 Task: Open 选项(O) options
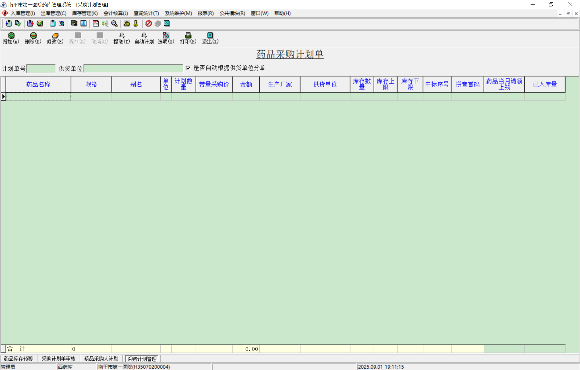coord(166,38)
